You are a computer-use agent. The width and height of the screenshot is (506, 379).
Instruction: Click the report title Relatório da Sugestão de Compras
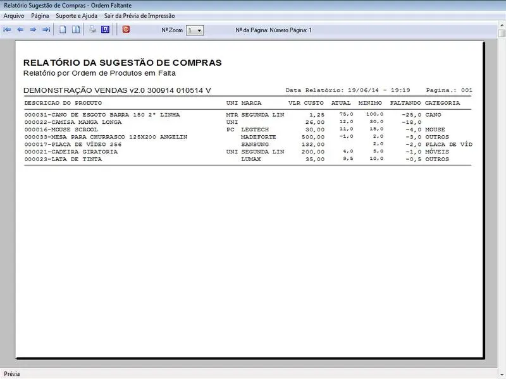coord(122,63)
